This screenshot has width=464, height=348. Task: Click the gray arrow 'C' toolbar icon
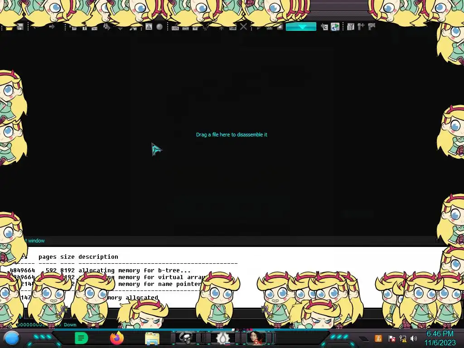click(324, 27)
